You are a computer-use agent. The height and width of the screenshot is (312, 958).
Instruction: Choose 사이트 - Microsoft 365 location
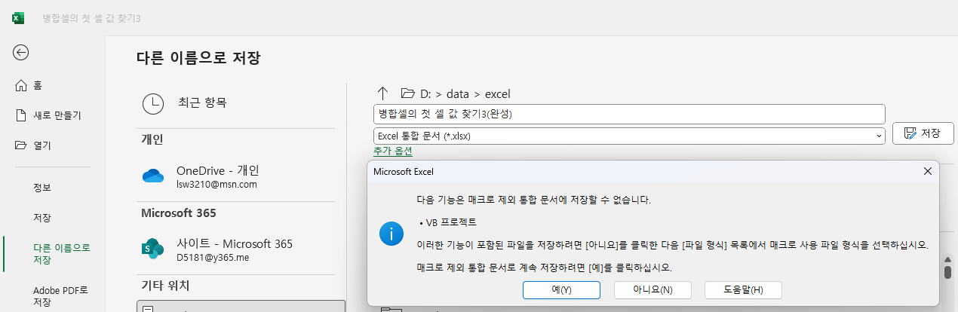[x=236, y=250]
